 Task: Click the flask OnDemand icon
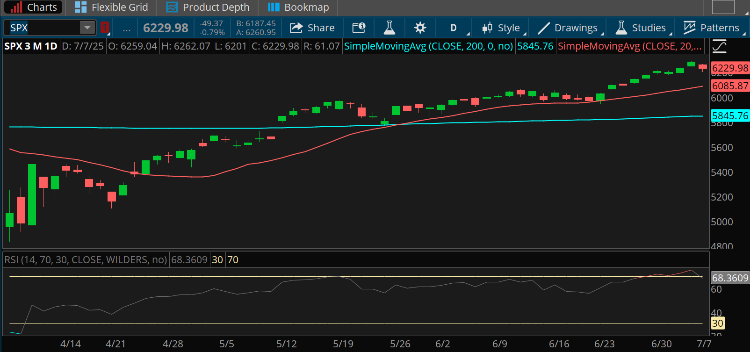coord(389,28)
